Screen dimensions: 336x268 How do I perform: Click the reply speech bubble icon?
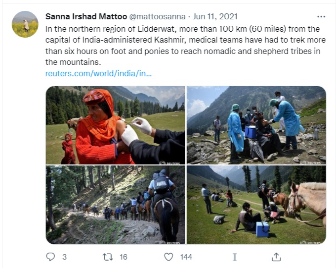[50, 257]
